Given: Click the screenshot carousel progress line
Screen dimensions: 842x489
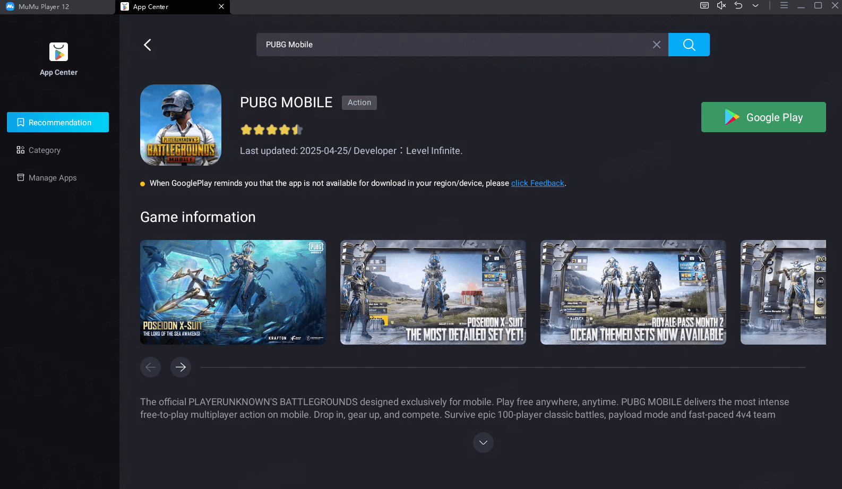Looking at the screenshot, I should click(503, 367).
